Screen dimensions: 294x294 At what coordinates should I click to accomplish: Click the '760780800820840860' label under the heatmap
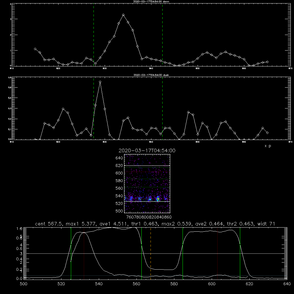point(149,217)
